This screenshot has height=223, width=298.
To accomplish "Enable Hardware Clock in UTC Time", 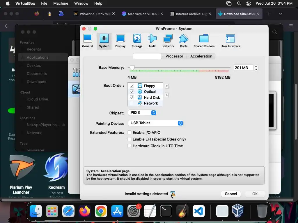I will tap(130, 146).
